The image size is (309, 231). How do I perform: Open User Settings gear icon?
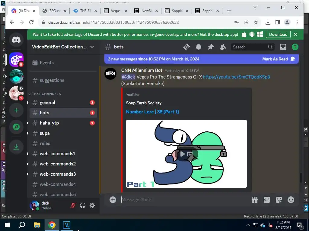(92, 205)
